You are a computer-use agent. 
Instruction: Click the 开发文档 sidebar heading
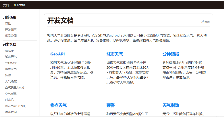click(9, 44)
